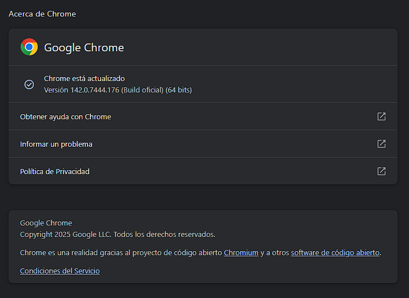The width and height of the screenshot is (409, 298).
Task: Click the '(64 bits)' text in version line
Action: click(x=178, y=90)
